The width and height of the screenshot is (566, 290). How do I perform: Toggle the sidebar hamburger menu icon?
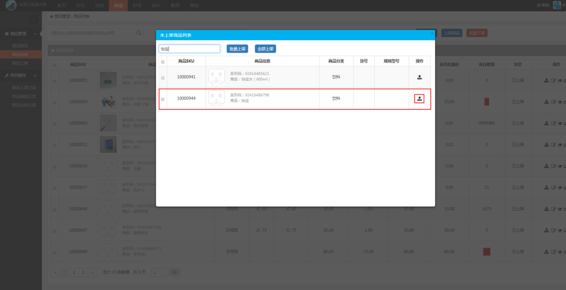34,20
